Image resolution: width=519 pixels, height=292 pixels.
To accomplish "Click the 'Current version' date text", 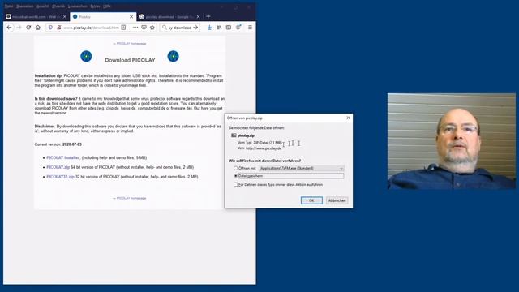I will [x=72, y=144].
